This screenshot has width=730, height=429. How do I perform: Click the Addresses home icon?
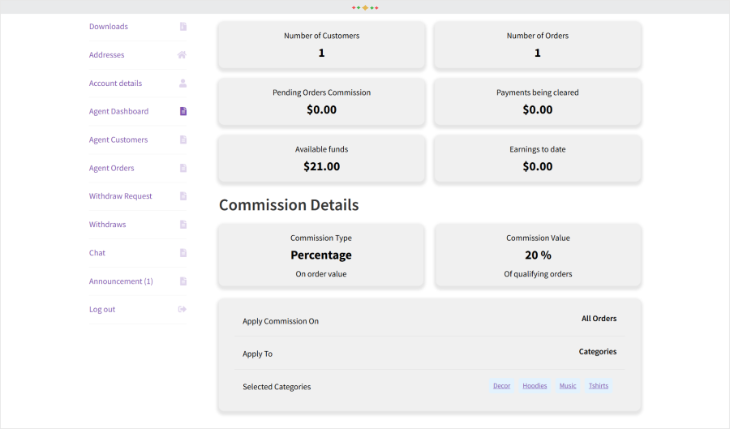(182, 55)
